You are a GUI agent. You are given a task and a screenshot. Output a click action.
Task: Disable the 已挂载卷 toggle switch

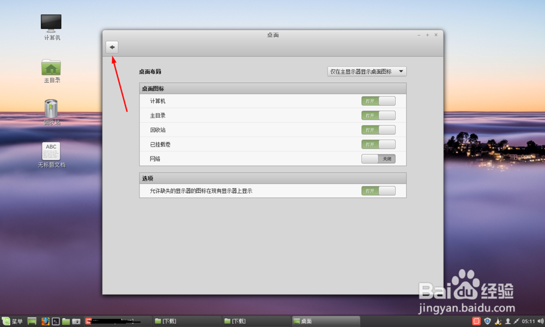point(378,144)
